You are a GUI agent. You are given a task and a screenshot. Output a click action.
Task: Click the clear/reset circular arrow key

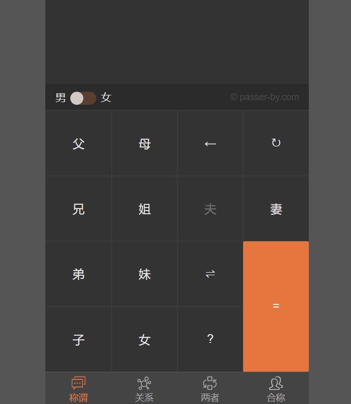click(276, 143)
